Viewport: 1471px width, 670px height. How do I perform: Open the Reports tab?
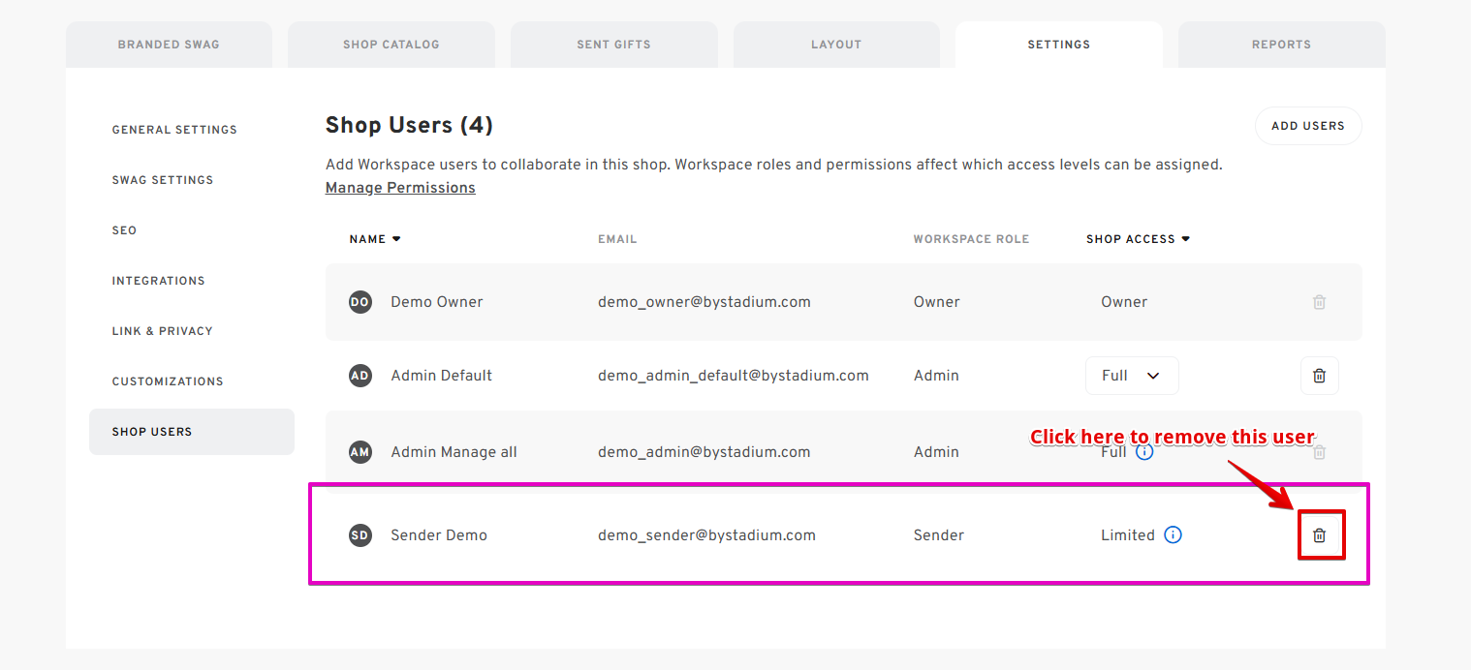coord(1281,45)
